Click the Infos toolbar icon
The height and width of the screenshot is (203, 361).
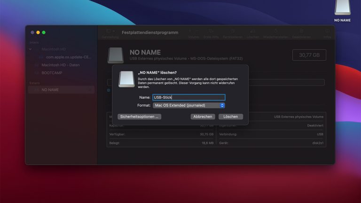pyautogui.click(x=327, y=31)
